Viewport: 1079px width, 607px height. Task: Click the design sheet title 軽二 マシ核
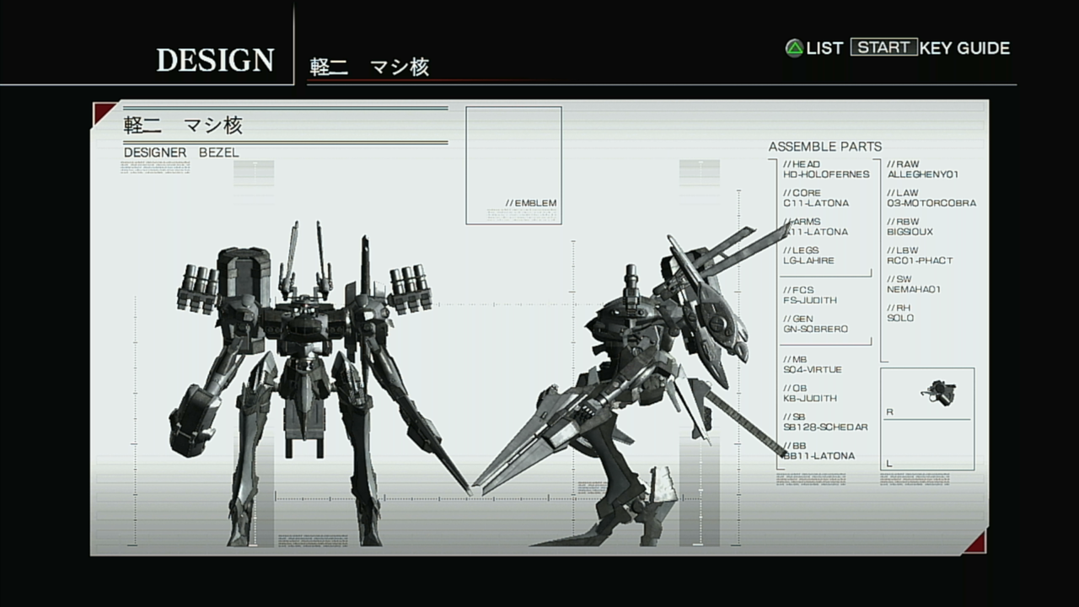pyautogui.click(x=183, y=126)
